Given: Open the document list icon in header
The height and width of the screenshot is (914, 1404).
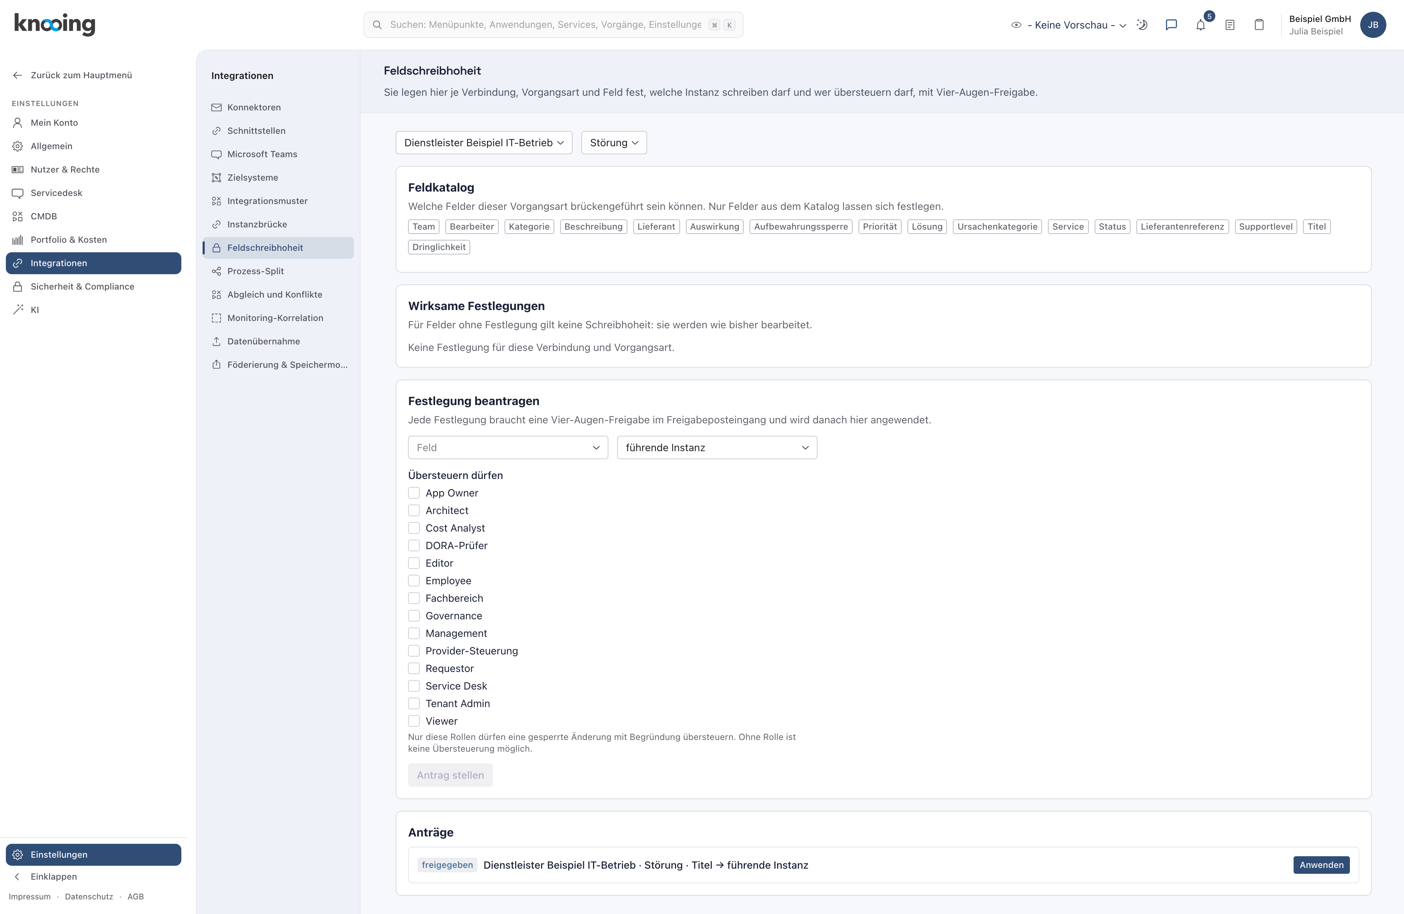Looking at the screenshot, I should click(1230, 25).
